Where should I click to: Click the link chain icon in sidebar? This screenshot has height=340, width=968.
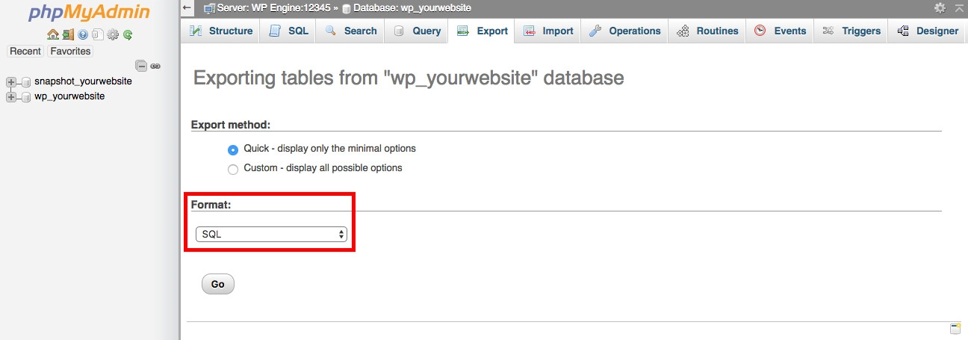pos(155,66)
